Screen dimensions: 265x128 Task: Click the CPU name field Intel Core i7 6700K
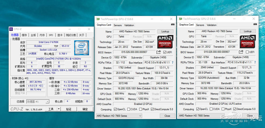[x=48, y=42]
